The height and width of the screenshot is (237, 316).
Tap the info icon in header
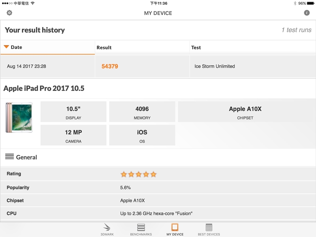point(307,13)
